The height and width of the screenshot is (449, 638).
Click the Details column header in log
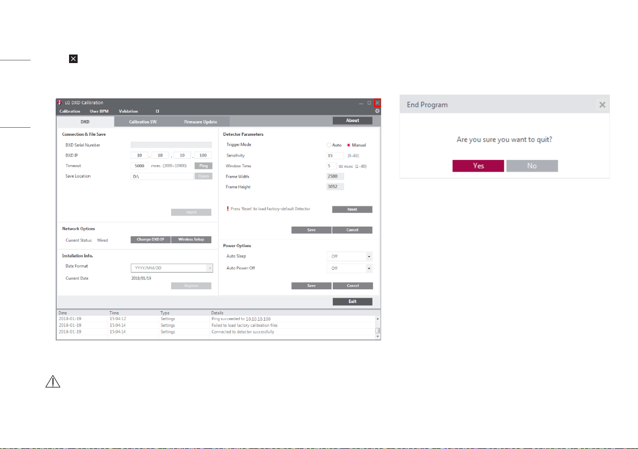pyautogui.click(x=217, y=313)
